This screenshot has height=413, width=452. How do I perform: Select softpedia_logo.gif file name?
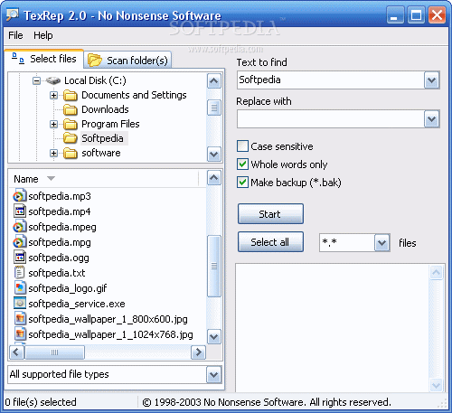(x=68, y=288)
